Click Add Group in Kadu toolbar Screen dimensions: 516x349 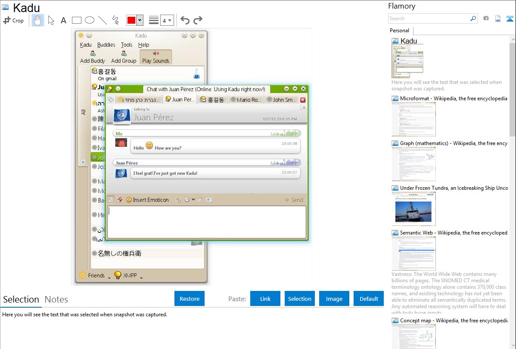pyautogui.click(x=124, y=57)
